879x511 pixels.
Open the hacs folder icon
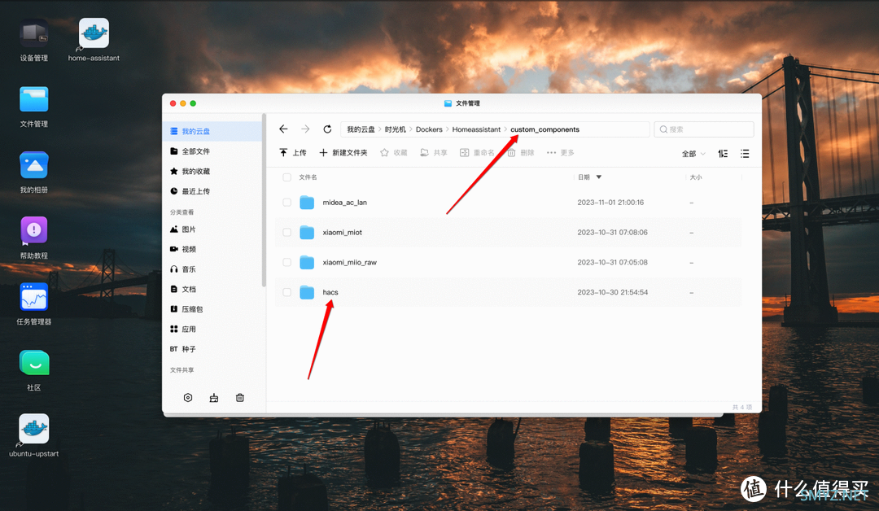[307, 292]
